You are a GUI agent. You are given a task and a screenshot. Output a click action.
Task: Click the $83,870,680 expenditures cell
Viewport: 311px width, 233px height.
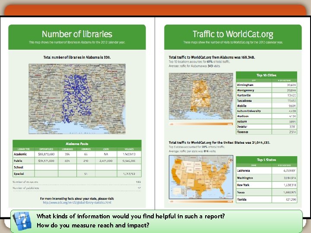point(46,154)
